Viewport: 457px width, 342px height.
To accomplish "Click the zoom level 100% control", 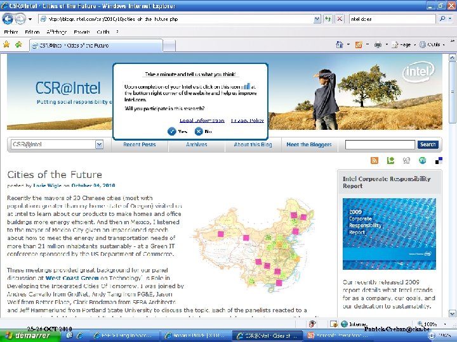I will tap(432, 324).
